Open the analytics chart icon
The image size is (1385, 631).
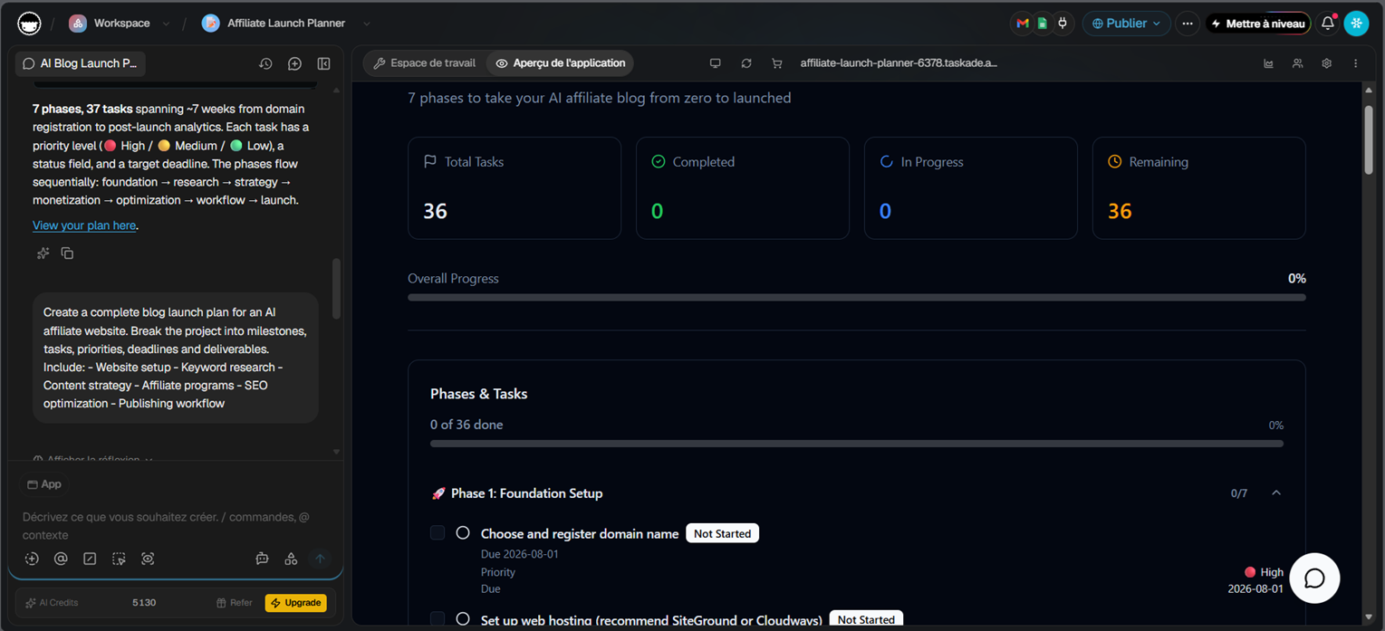[1268, 63]
